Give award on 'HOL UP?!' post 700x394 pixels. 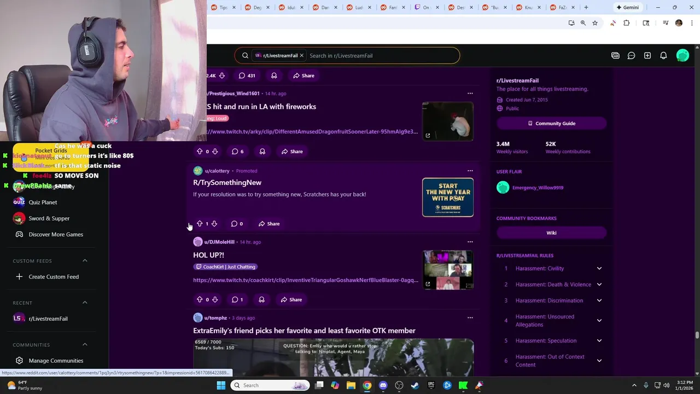[261, 299]
